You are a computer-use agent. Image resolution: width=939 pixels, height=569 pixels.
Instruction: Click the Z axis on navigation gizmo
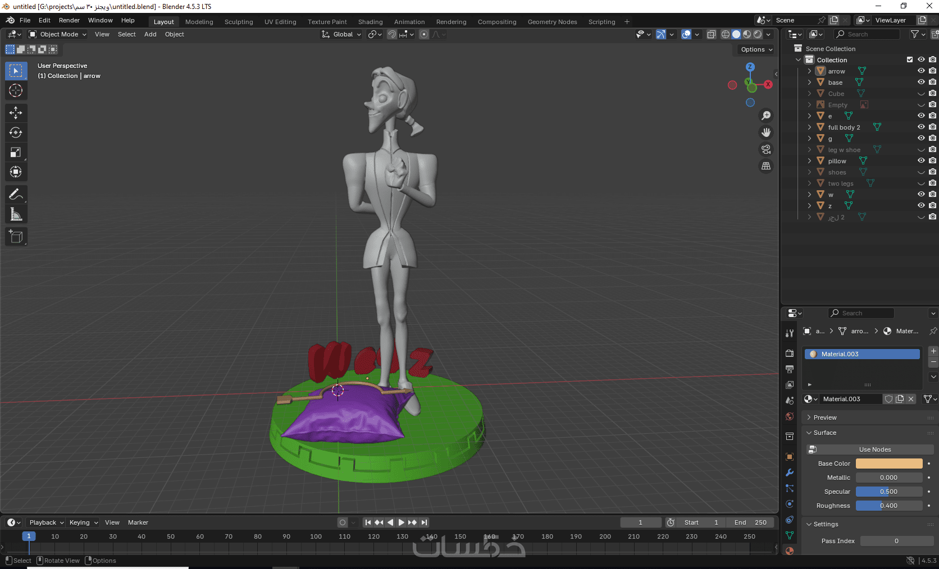point(750,67)
